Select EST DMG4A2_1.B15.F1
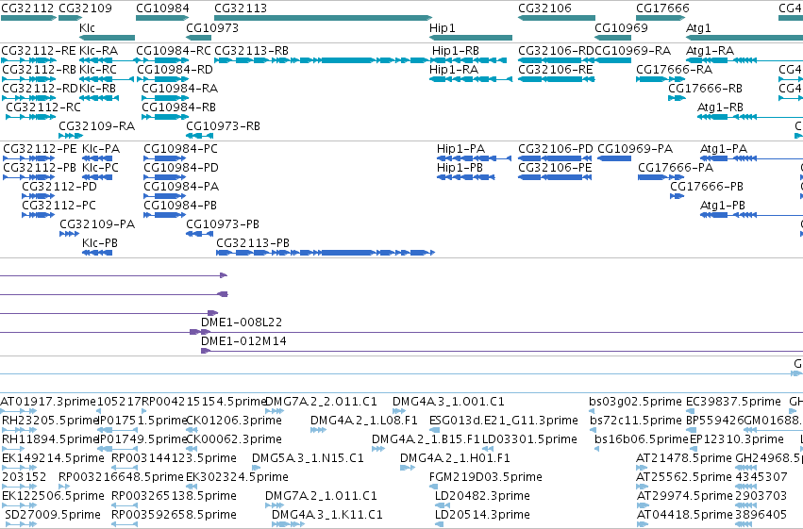 [x=426, y=439]
